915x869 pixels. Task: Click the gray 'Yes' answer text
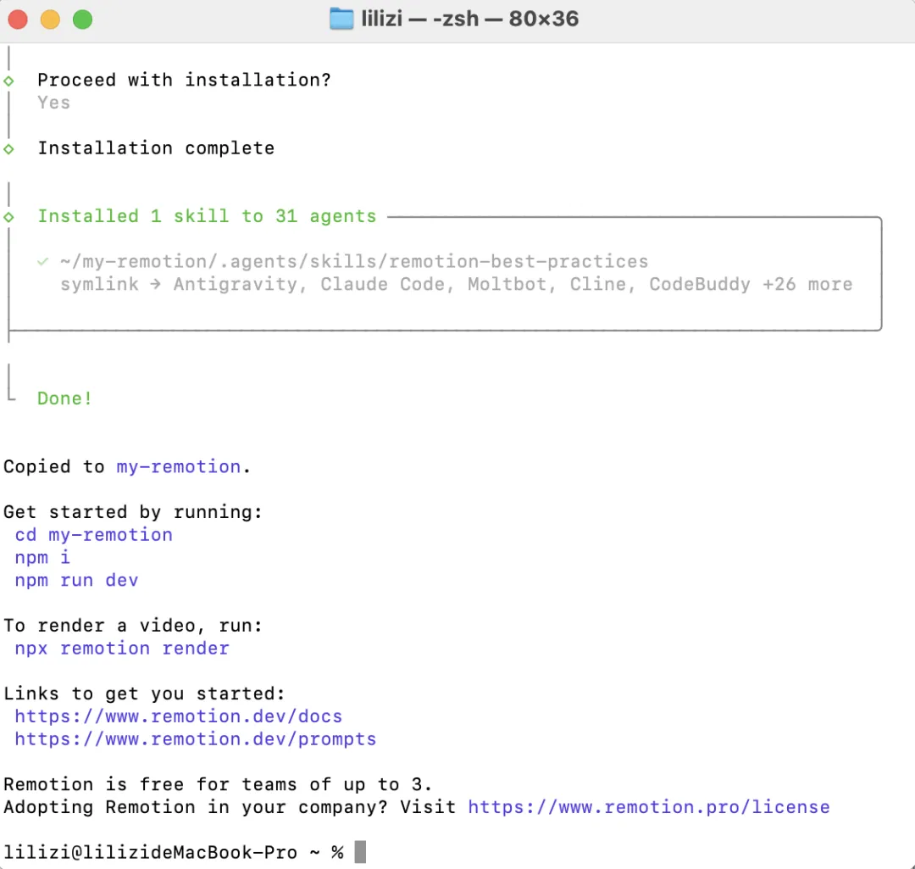point(53,103)
